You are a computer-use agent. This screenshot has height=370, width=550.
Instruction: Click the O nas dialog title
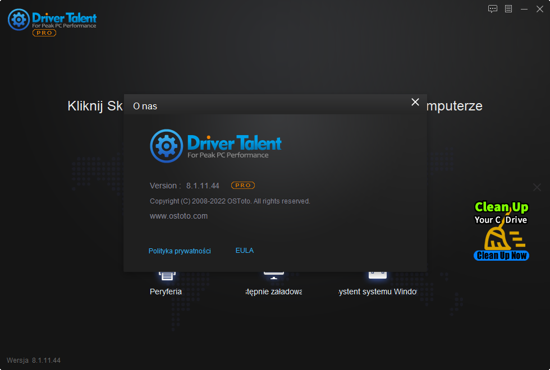[x=145, y=106]
